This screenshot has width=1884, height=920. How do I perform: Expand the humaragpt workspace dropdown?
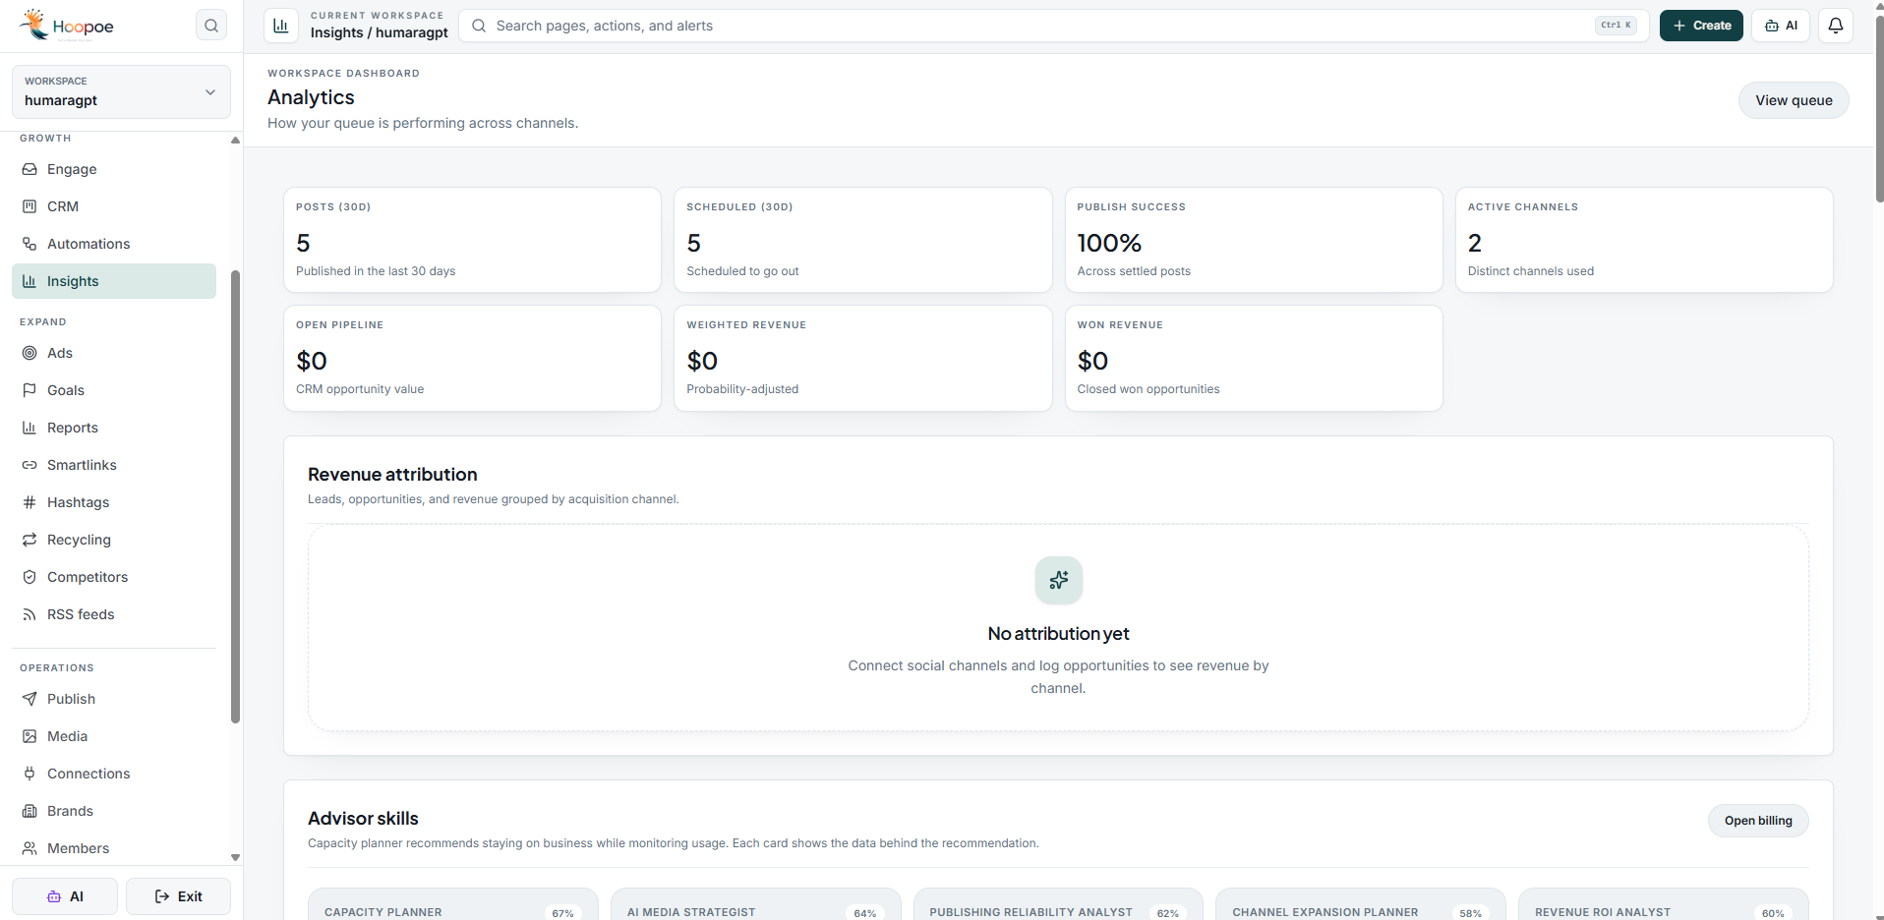(121, 91)
